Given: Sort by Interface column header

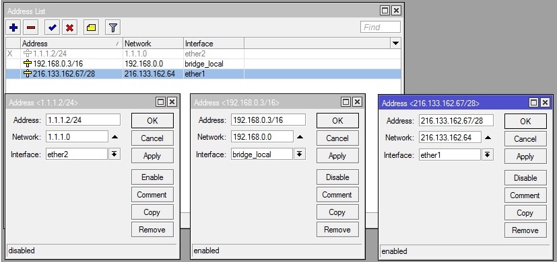Looking at the screenshot, I should pyautogui.click(x=214, y=44).
